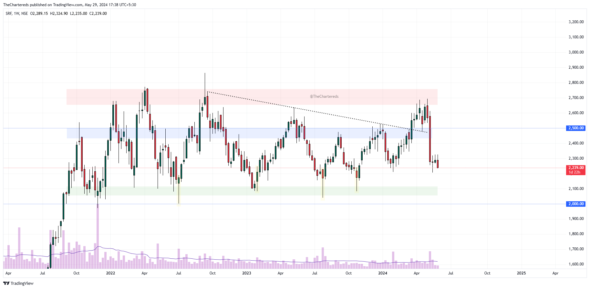Screen dimensions: 590x289
Task: Click the 2,800.00 price axis label
Action: click(x=576, y=83)
